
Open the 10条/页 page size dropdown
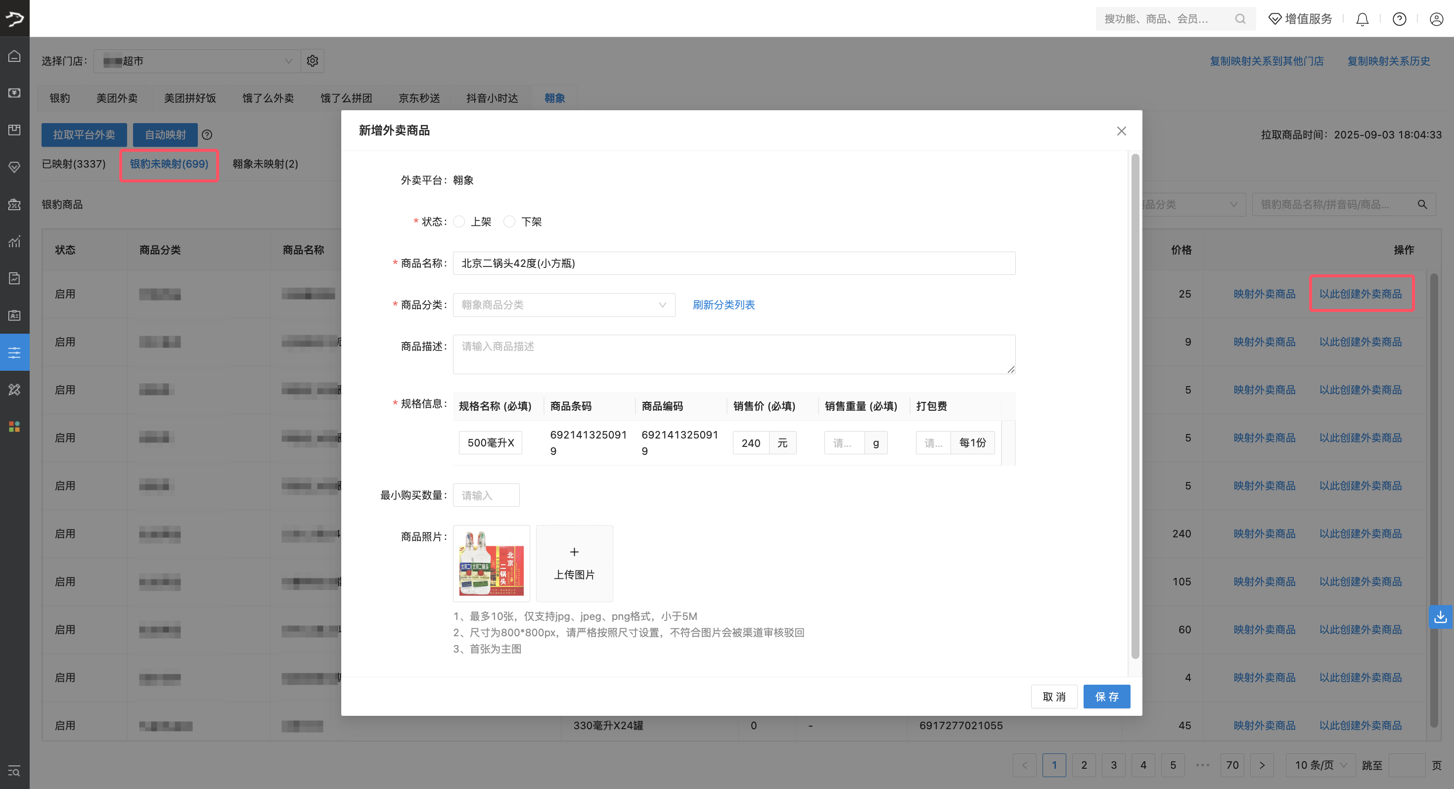click(x=1319, y=765)
